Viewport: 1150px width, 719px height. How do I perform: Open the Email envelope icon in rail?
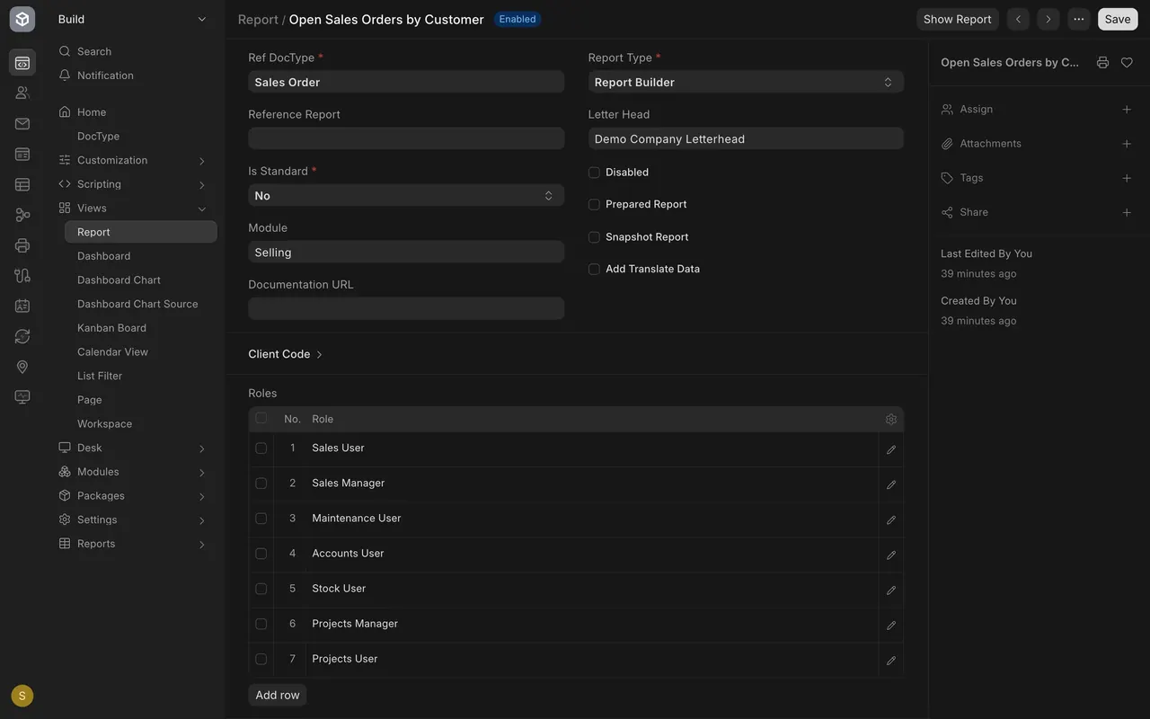click(22, 124)
